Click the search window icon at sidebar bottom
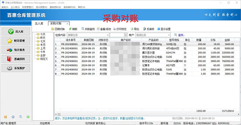 [x=20, y=117]
